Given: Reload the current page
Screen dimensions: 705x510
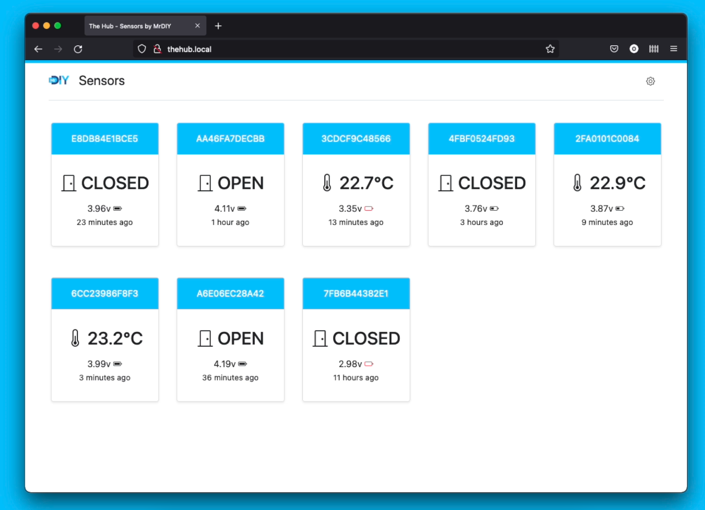Looking at the screenshot, I should [x=78, y=48].
